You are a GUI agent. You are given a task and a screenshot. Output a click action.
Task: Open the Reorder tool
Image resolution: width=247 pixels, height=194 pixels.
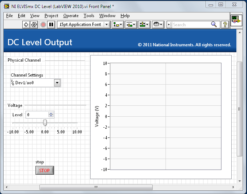point(158,24)
